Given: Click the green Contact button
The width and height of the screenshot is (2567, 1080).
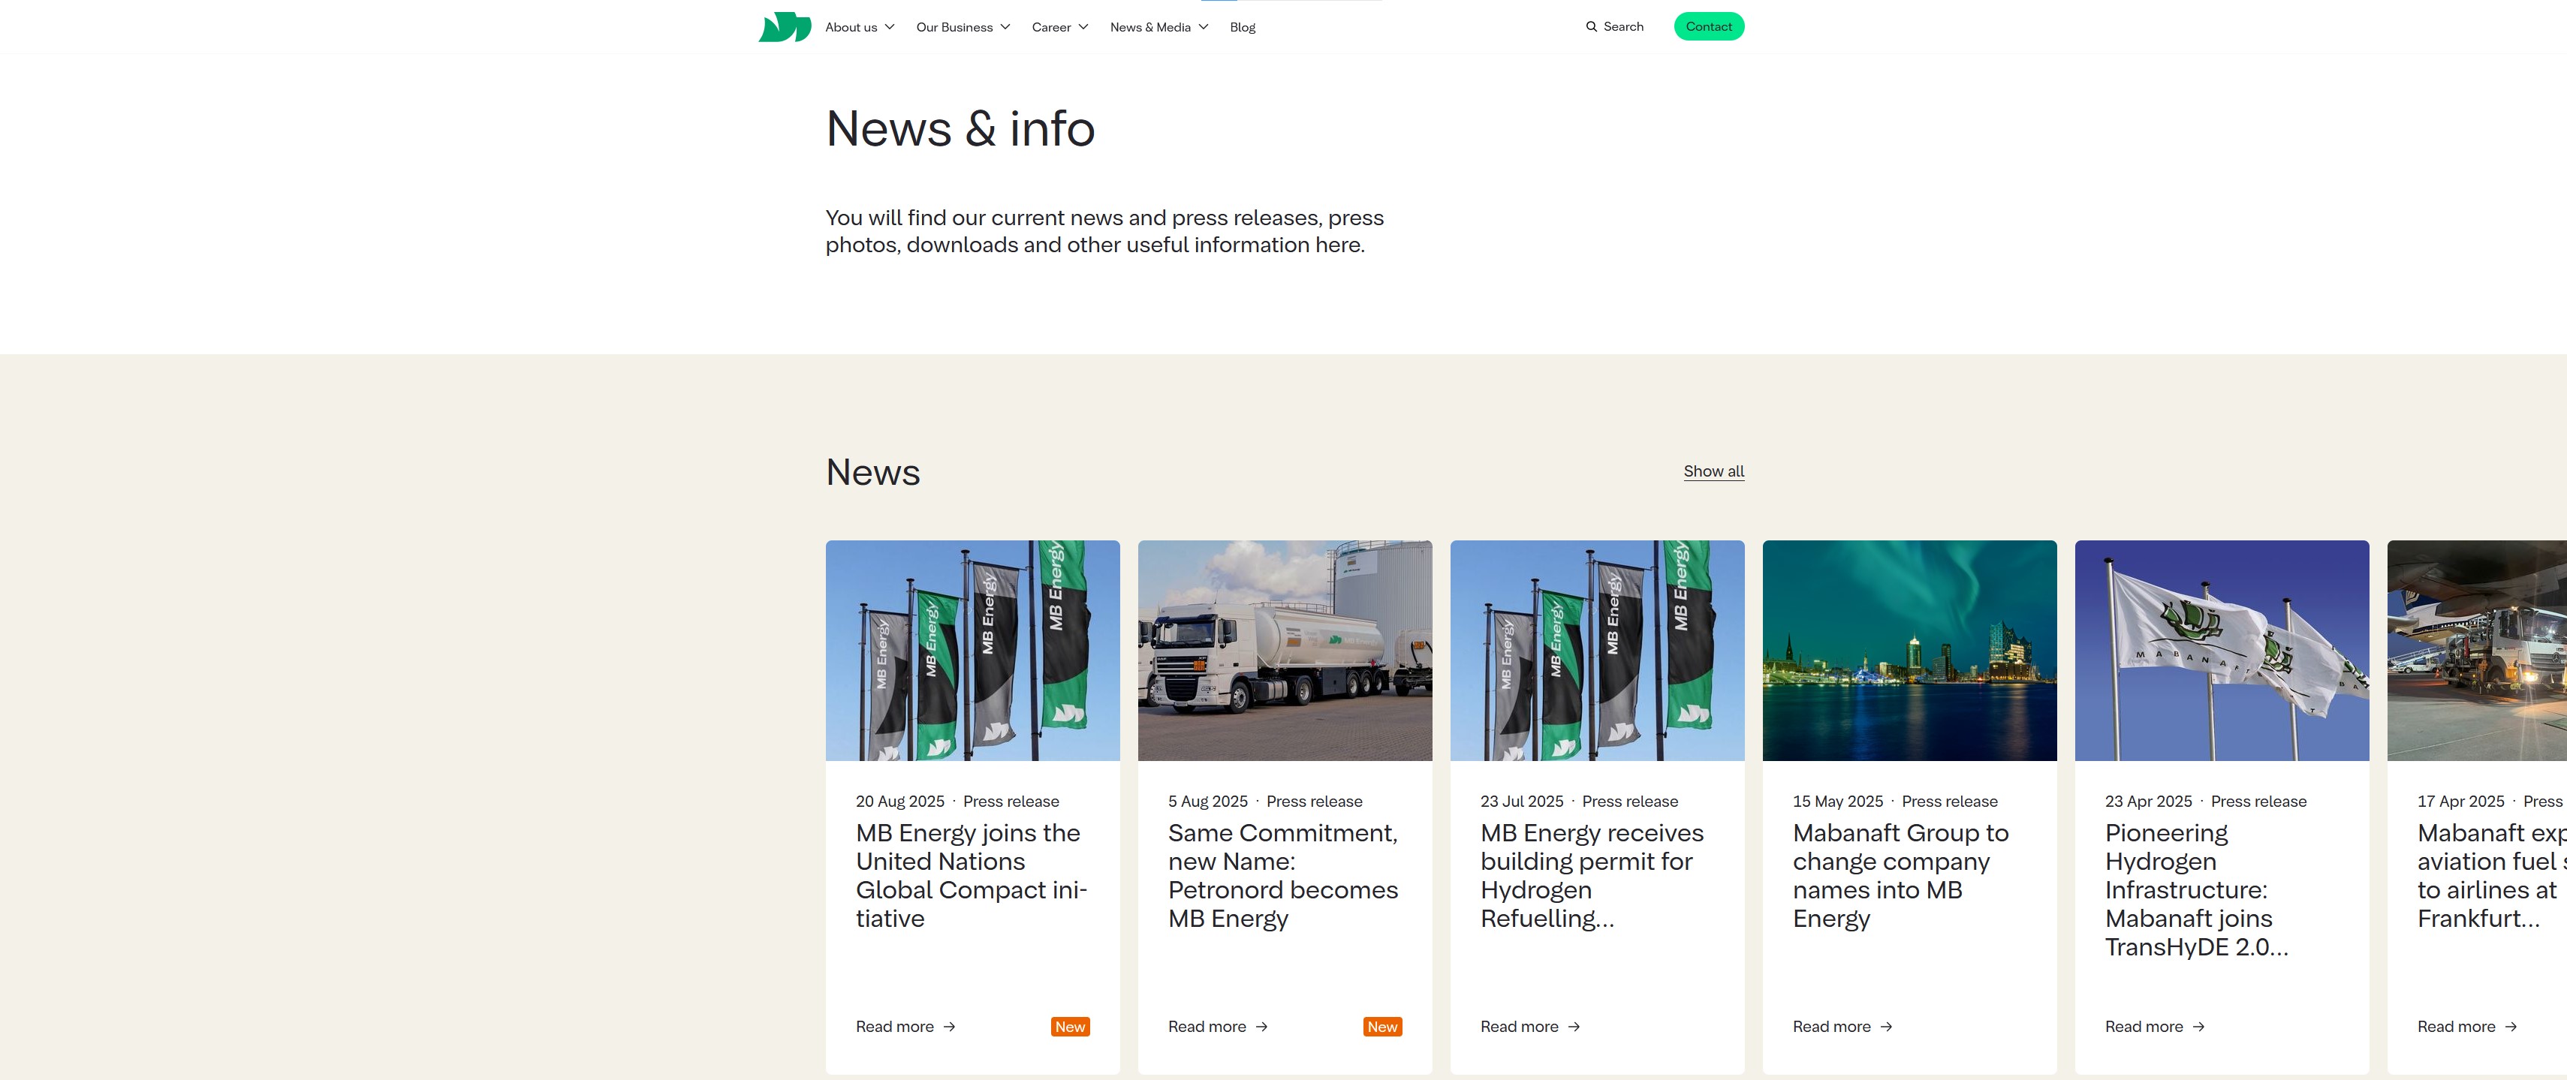Looking at the screenshot, I should [1708, 27].
